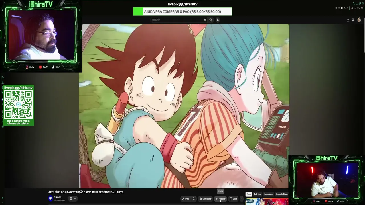Image resolution: width=365 pixels, height=205 pixels.
Task: Select the De El Nerd filter chip
Action: 257,194
